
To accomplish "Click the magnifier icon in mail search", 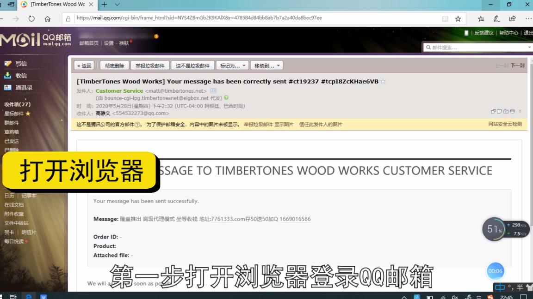I will pyautogui.click(x=428, y=48).
